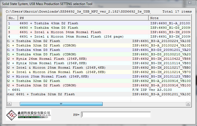Click the horizontal scrollbar right arrow

(188, 104)
